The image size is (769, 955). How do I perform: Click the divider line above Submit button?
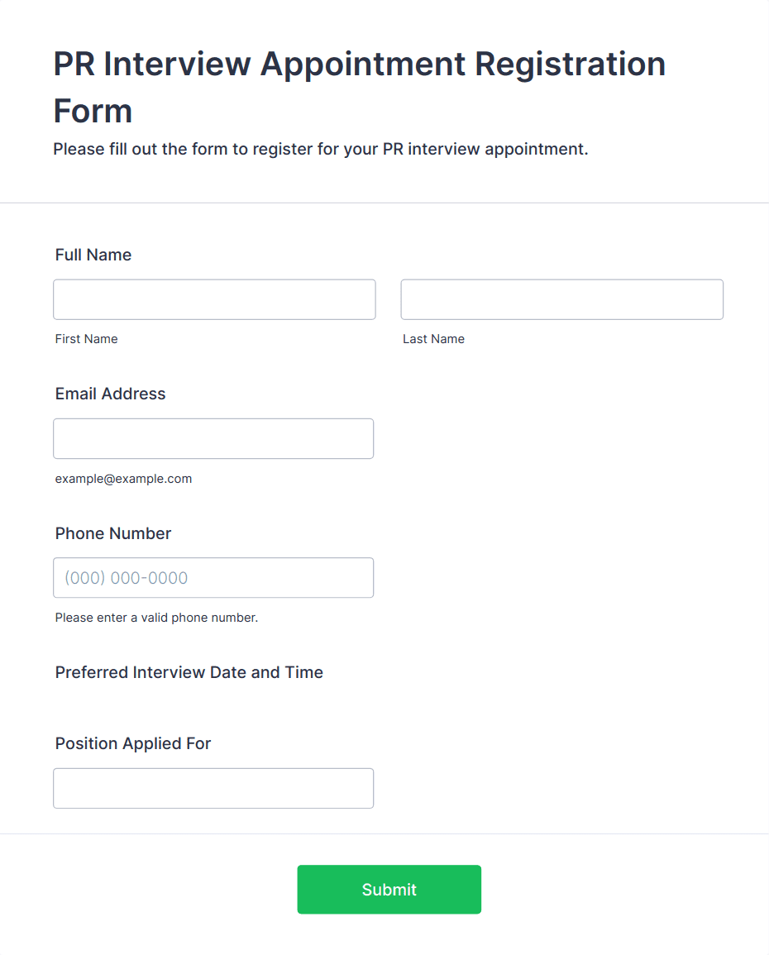384,833
